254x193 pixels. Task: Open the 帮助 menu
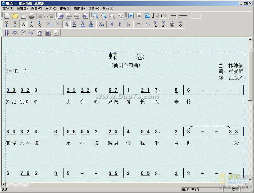coord(108,8)
